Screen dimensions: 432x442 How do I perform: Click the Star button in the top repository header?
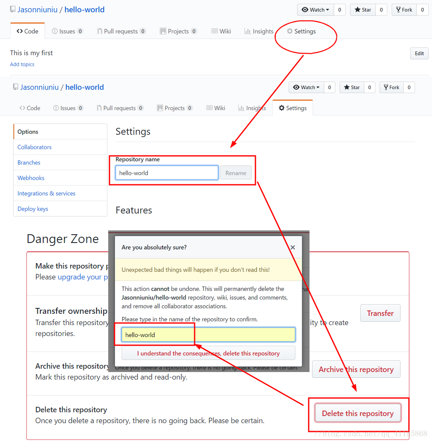pyautogui.click(x=363, y=10)
